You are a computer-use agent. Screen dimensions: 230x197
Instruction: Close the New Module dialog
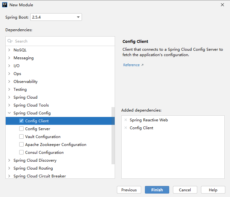click(x=222, y=5)
